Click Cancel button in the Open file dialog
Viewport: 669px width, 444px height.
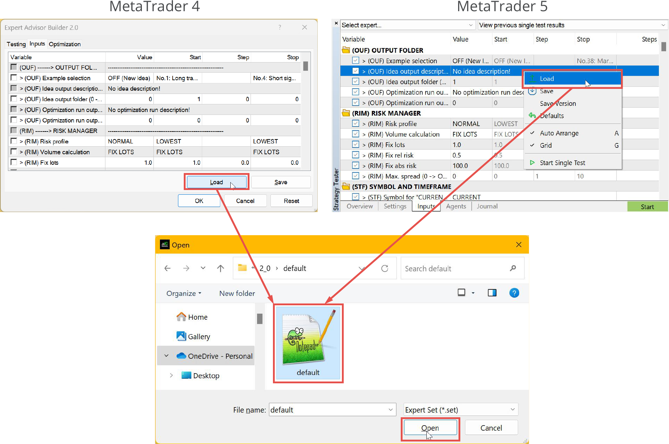pos(491,428)
